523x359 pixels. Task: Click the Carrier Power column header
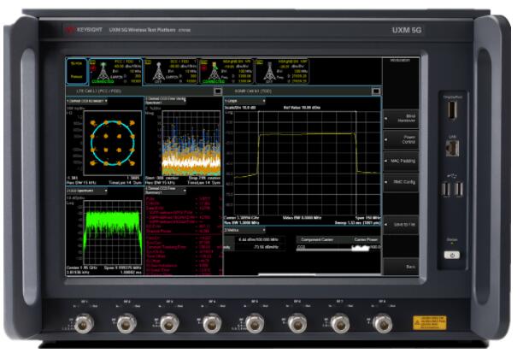366,239
